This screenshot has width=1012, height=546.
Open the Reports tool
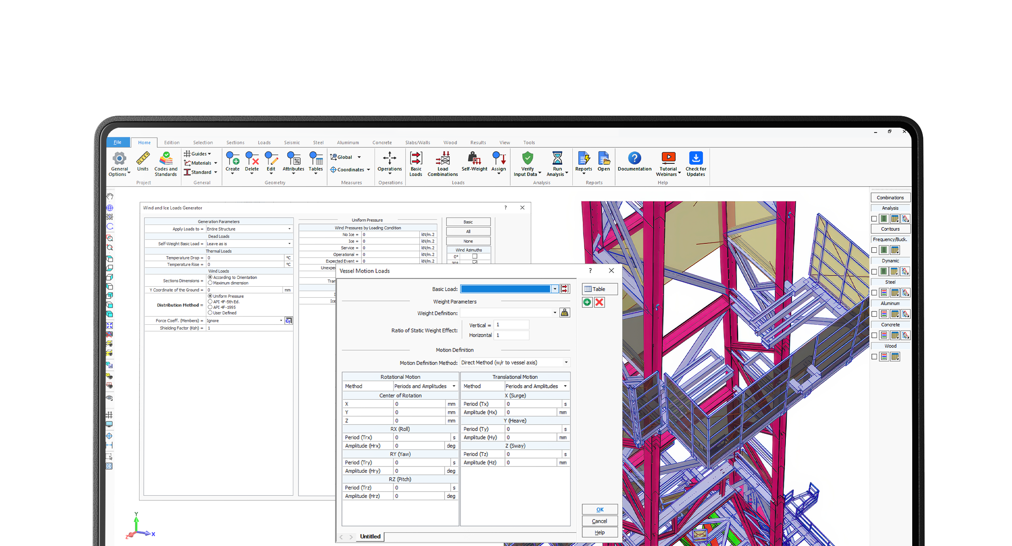[x=583, y=163]
